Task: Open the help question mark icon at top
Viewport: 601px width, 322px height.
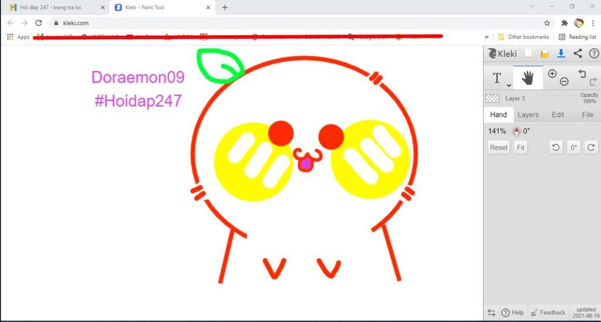Action: (x=594, y=53)
